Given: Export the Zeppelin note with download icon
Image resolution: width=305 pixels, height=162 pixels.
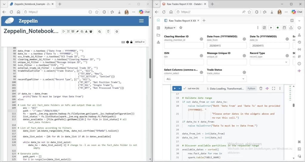Looking at the screenshot, I should 86,32.
